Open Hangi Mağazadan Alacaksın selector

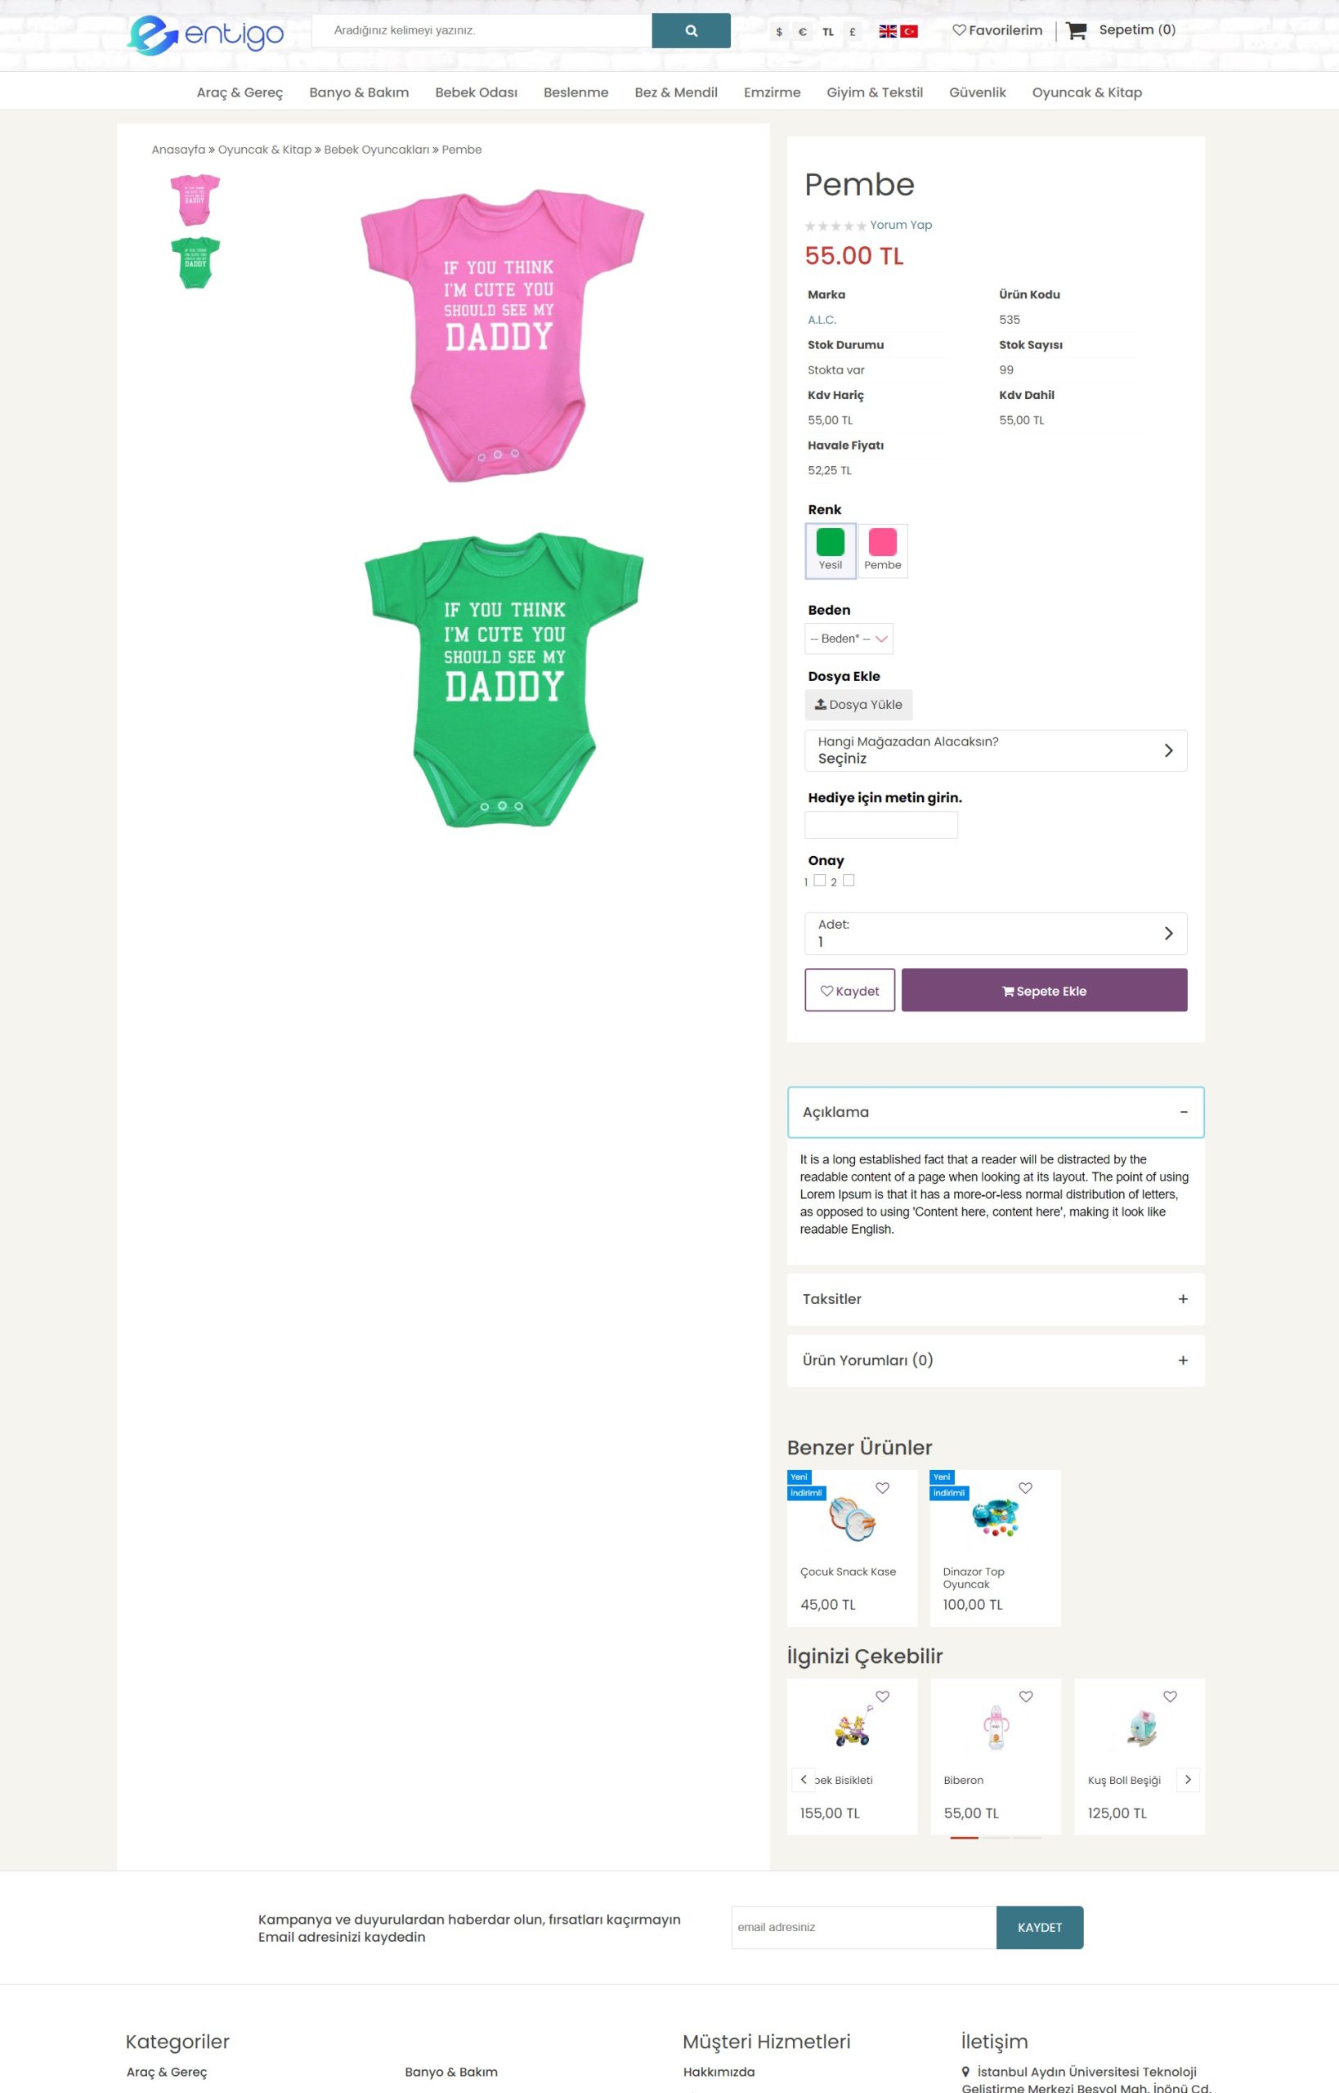point(996,751)
